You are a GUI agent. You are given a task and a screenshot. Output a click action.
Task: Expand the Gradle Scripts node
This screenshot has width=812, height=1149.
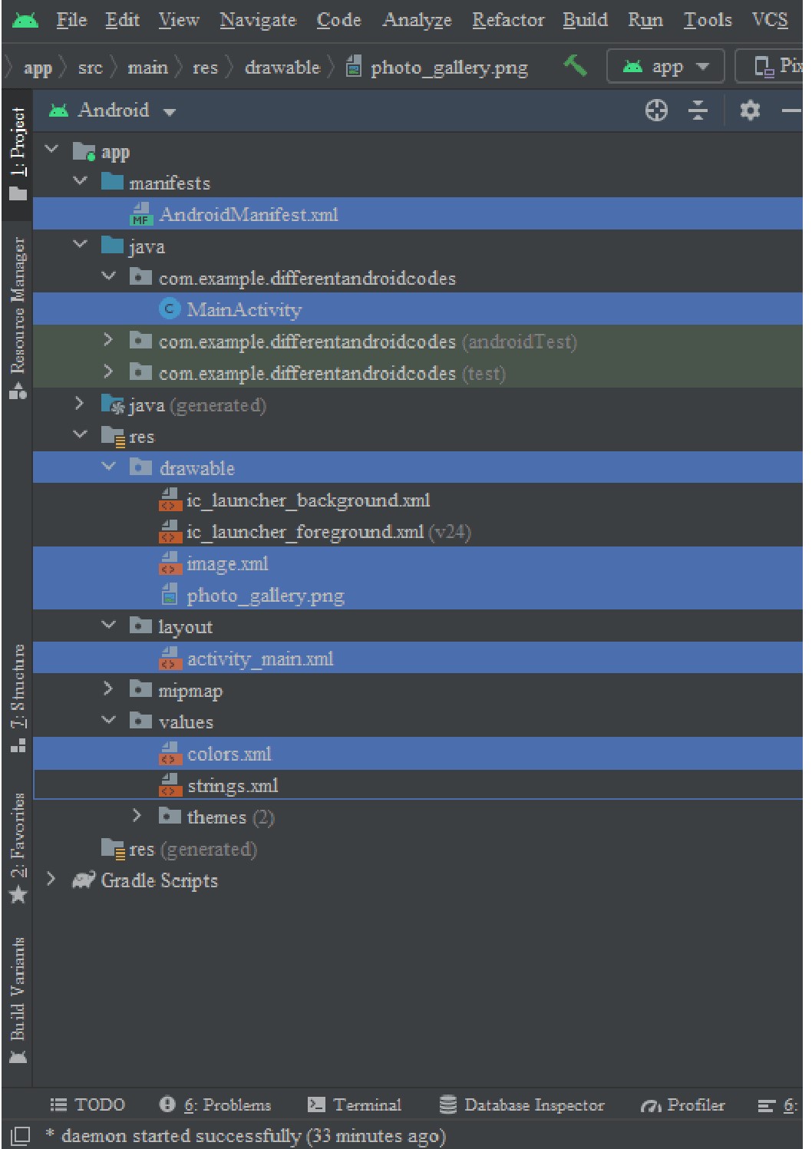click(51, 880)
